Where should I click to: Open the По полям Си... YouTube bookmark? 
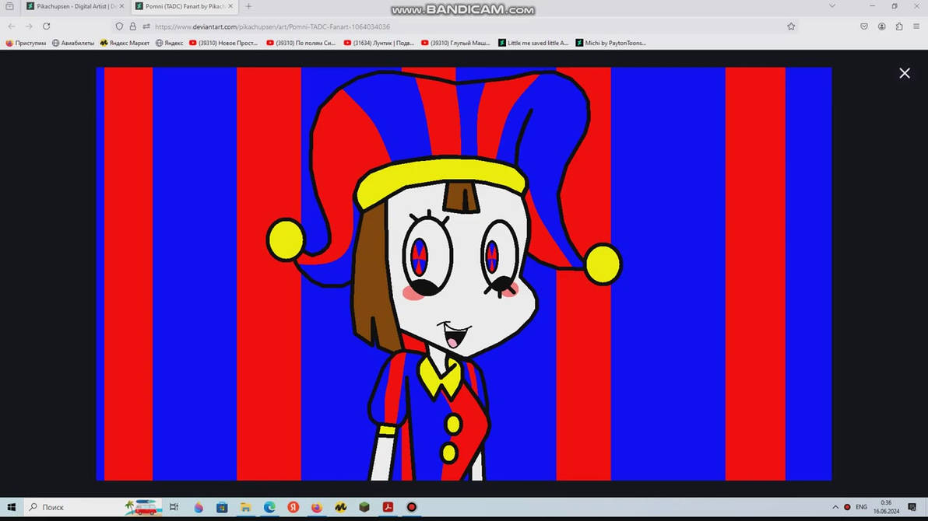(301, 44)
